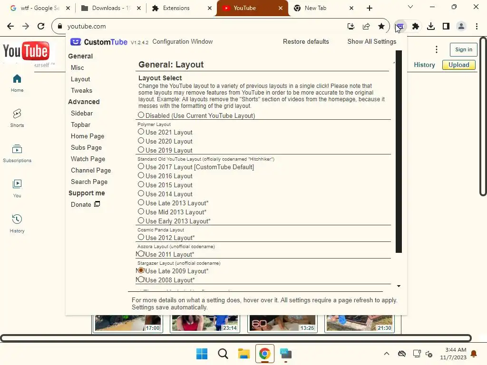The image size is (487, 365).
Task: Bookmark this page with the star icon
Action: 381,27
